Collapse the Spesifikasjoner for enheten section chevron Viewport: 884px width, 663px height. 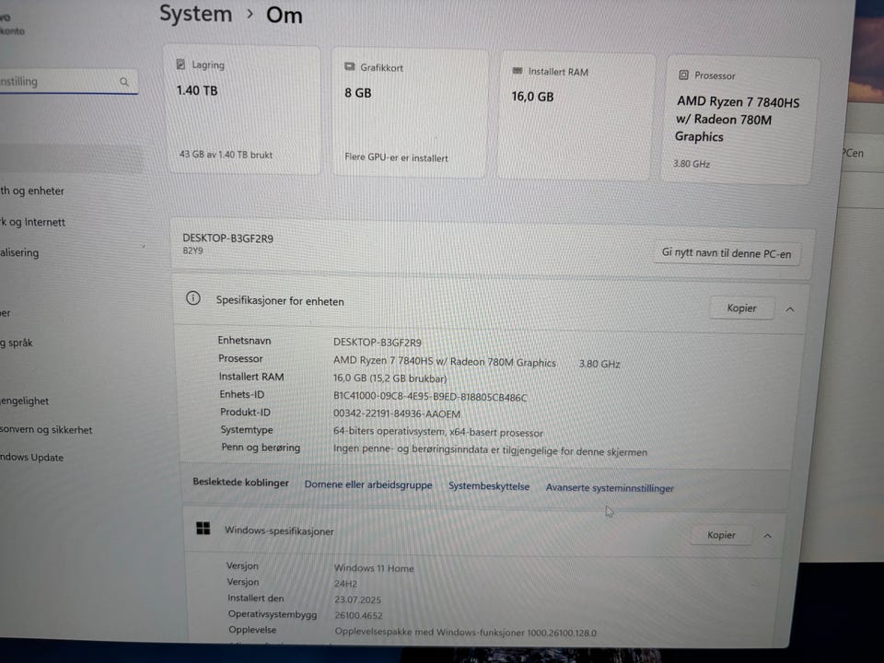pyautogui.click(x=790, y=309)
